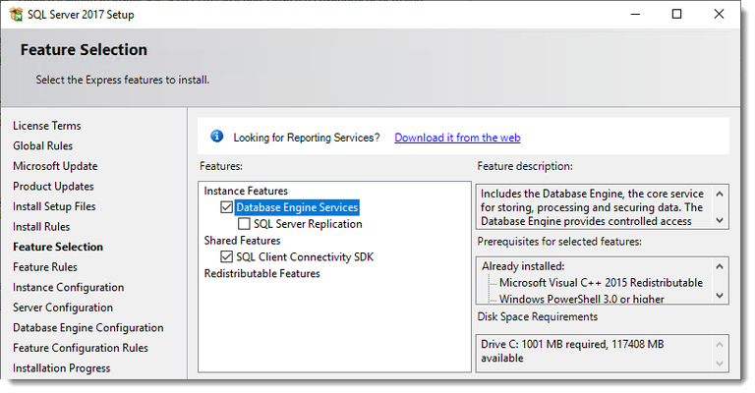Click Windows PowerShell 3.0 or higher entry
The width and height of the screenshot is (755, 393).
click(x=582, y=299)
